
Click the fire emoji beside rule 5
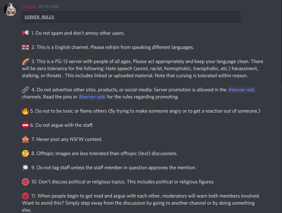click(25, 111)
